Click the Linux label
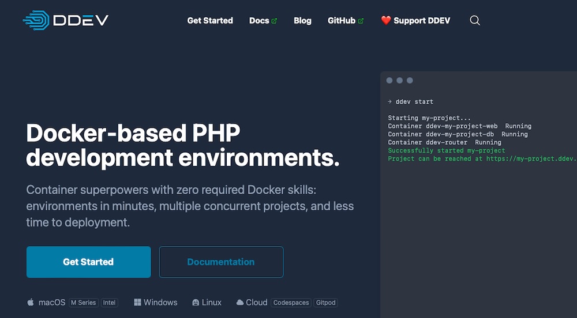577x318 pixels. (212, 302)
